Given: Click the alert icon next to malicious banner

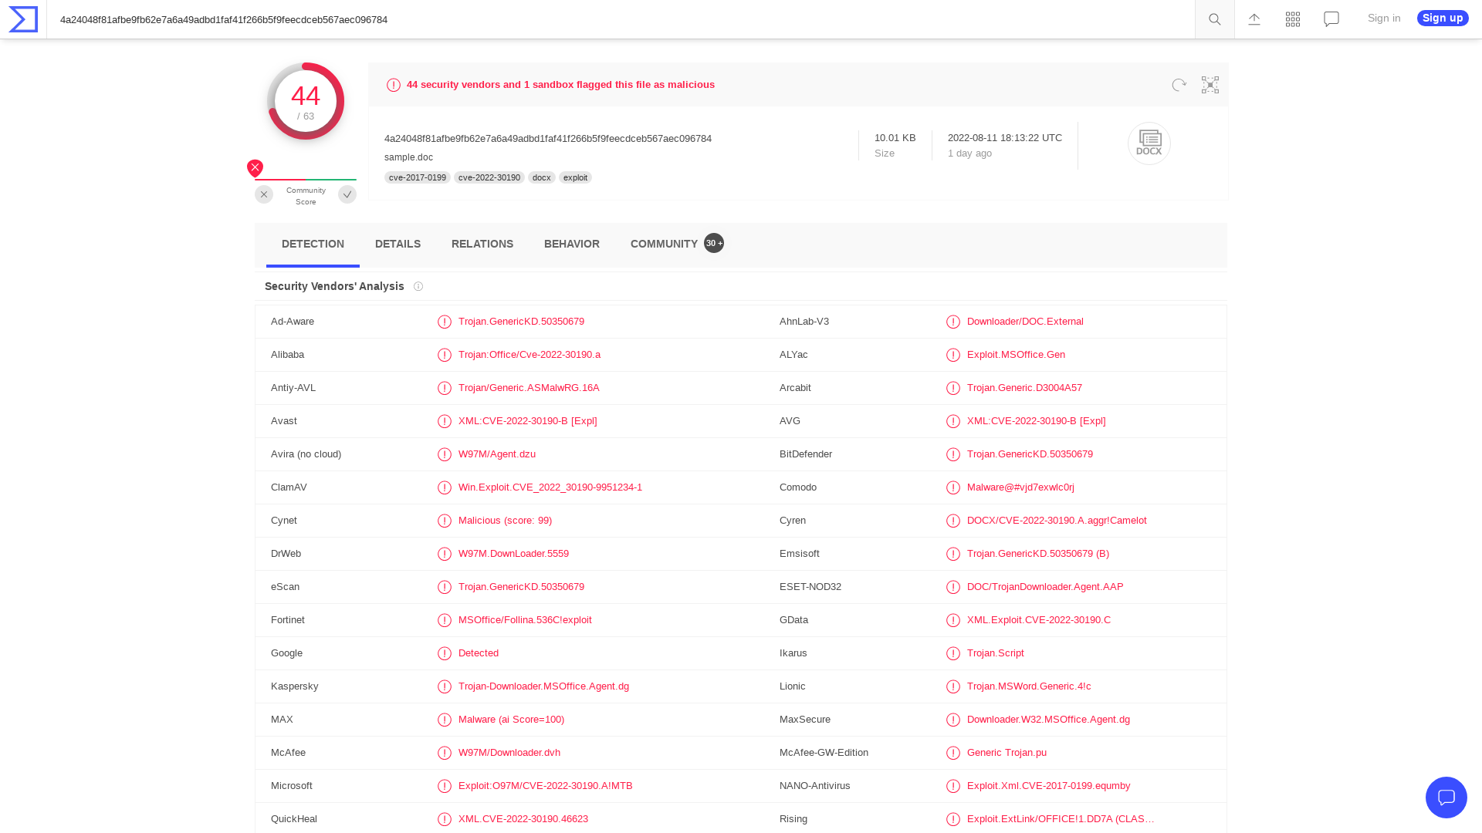Looking at the screenshot, I should pyautogui.click(x=394, y=85).
